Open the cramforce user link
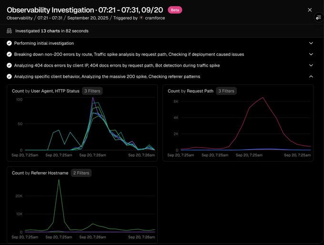324x245 pixels. click(x=155, y=18)
